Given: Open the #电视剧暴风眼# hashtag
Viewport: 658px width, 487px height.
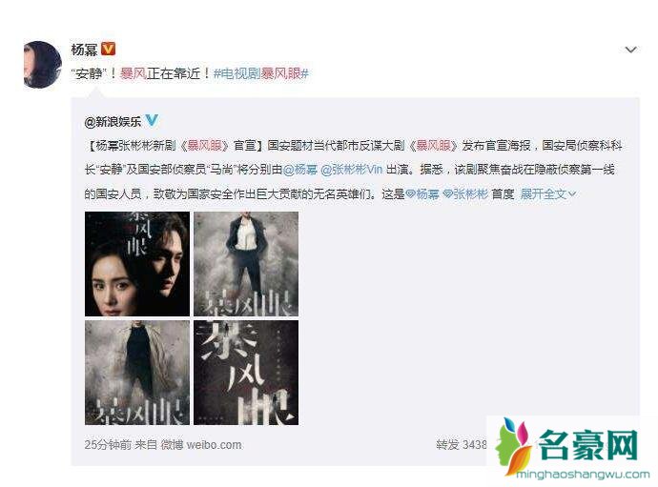Looking at the screenshot, I should 261,73.
